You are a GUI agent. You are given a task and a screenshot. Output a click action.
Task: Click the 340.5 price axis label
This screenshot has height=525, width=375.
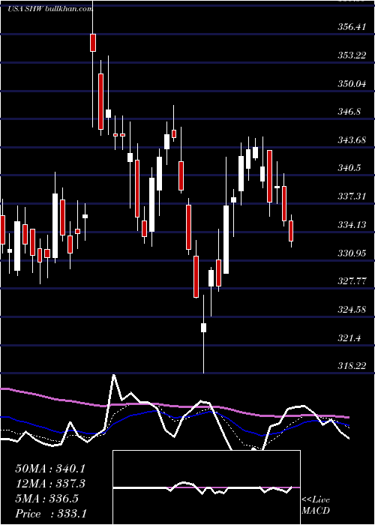tap(349, 167)
